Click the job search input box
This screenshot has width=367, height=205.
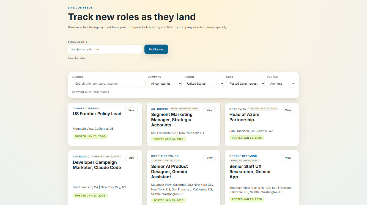coord(108,83)
